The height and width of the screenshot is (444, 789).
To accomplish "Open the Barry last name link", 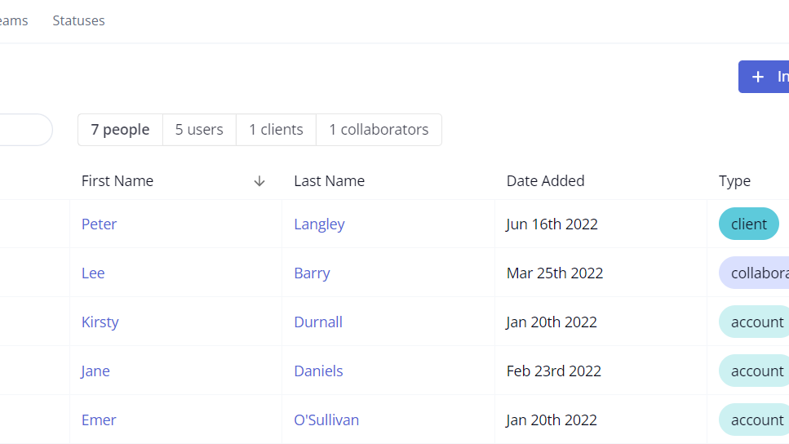I will [312, 273].
